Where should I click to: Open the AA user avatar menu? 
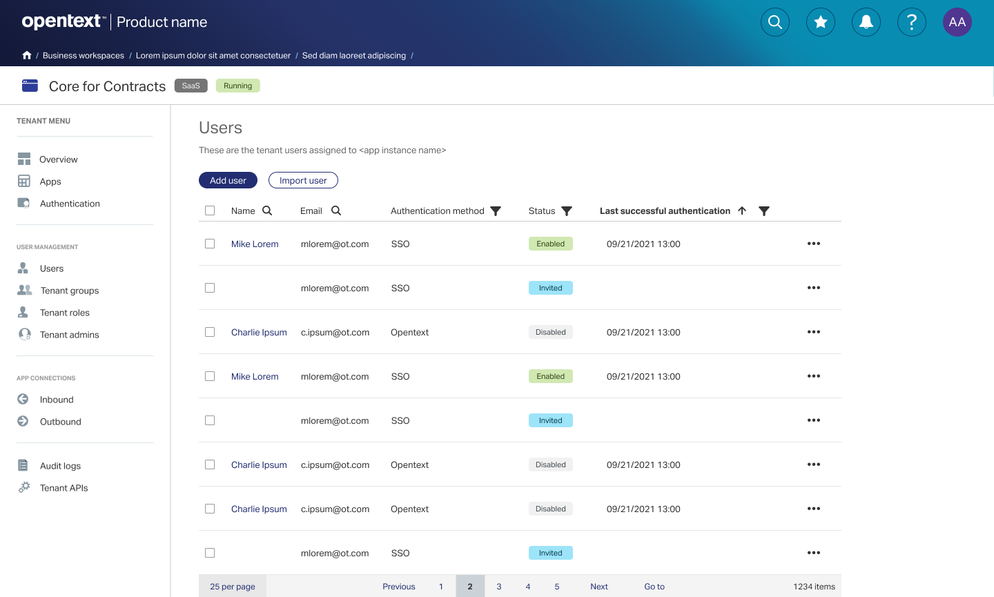pos(957,22)
